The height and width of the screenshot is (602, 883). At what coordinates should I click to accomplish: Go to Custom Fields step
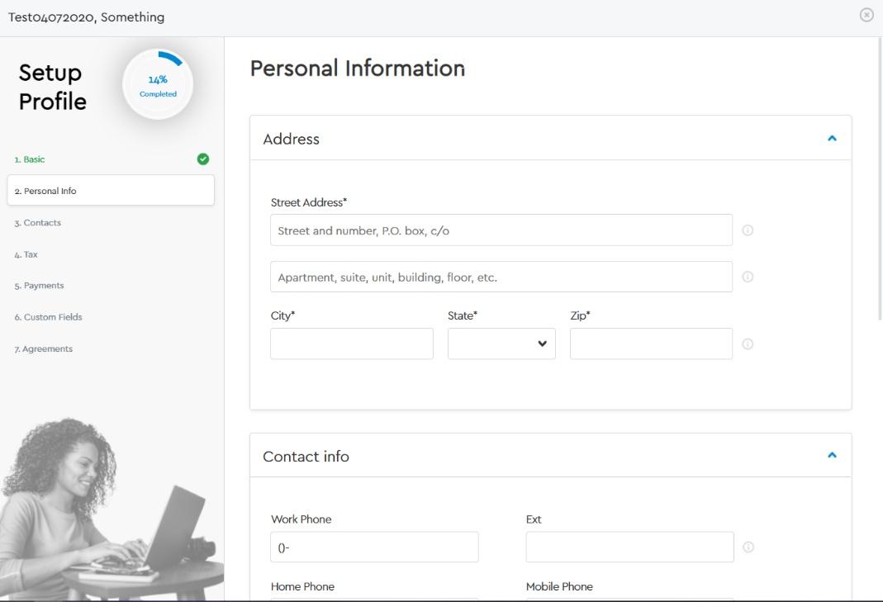coord(48,317)
